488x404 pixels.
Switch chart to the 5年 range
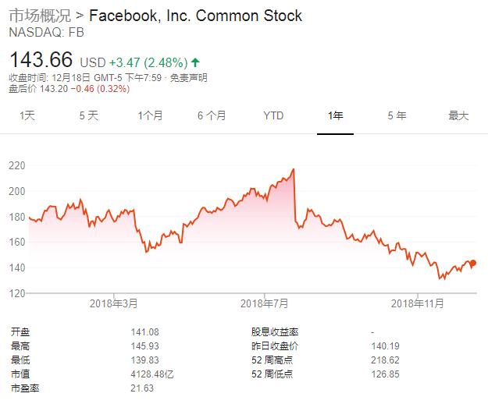(x=397, y=115)
